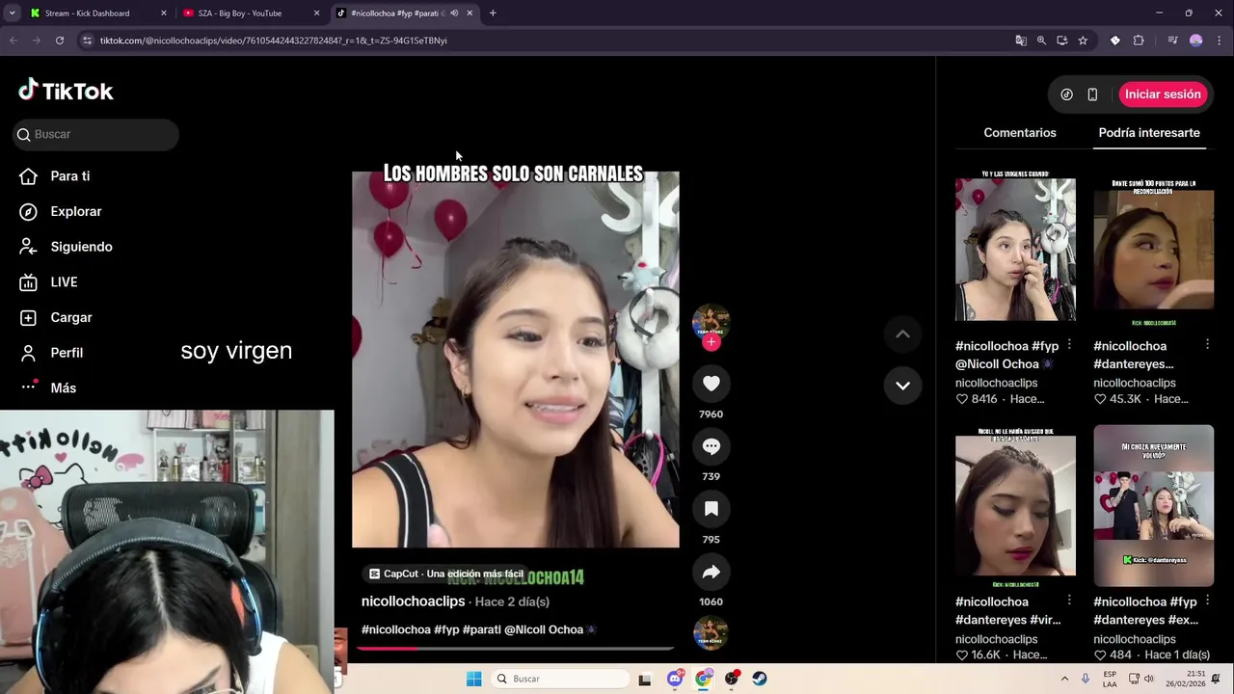This screenshot has width=1234, height=694.
Task: Switch to SZA - Big Boy YouTube tab
Action: click(251, 13)
